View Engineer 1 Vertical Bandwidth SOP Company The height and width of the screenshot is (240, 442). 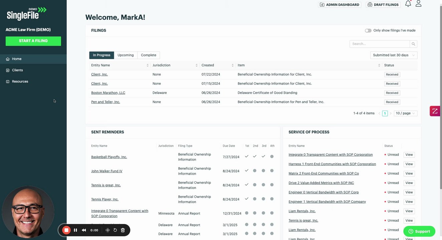409,202
